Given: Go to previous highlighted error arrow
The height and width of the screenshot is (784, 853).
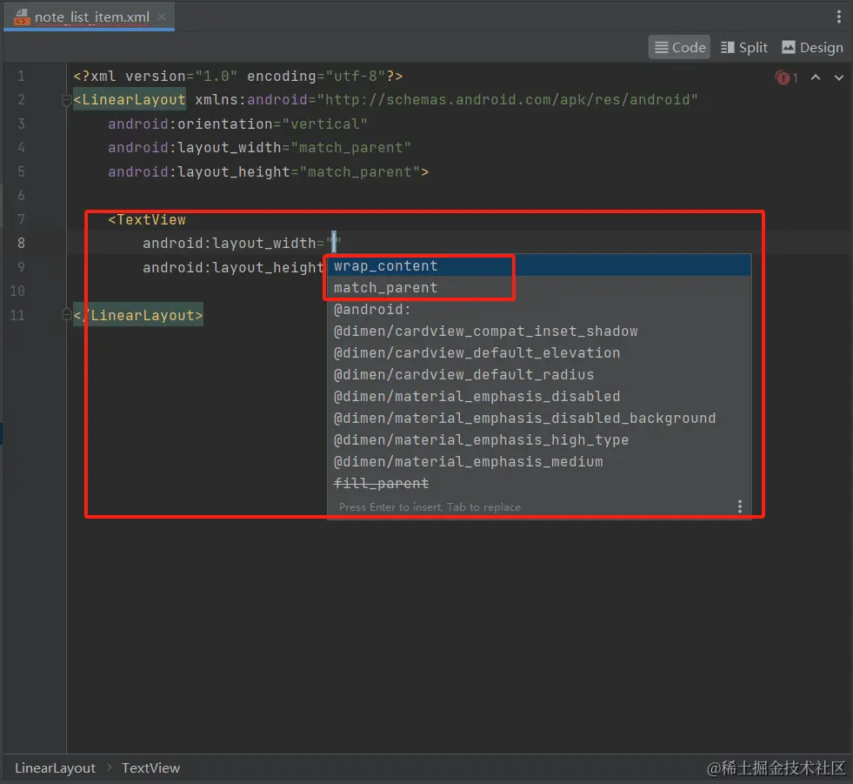Looking at the screenshot, I should click(816, 77).
